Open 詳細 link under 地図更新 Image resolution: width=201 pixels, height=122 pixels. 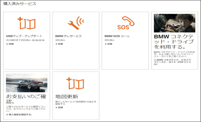tap(59, 107)
